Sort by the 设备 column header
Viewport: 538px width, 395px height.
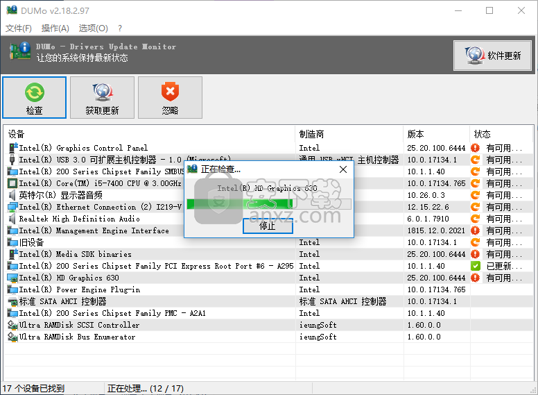pyautogui.click(x=149, y=134)
